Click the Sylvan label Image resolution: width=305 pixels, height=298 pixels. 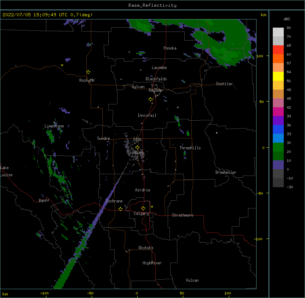138,87
